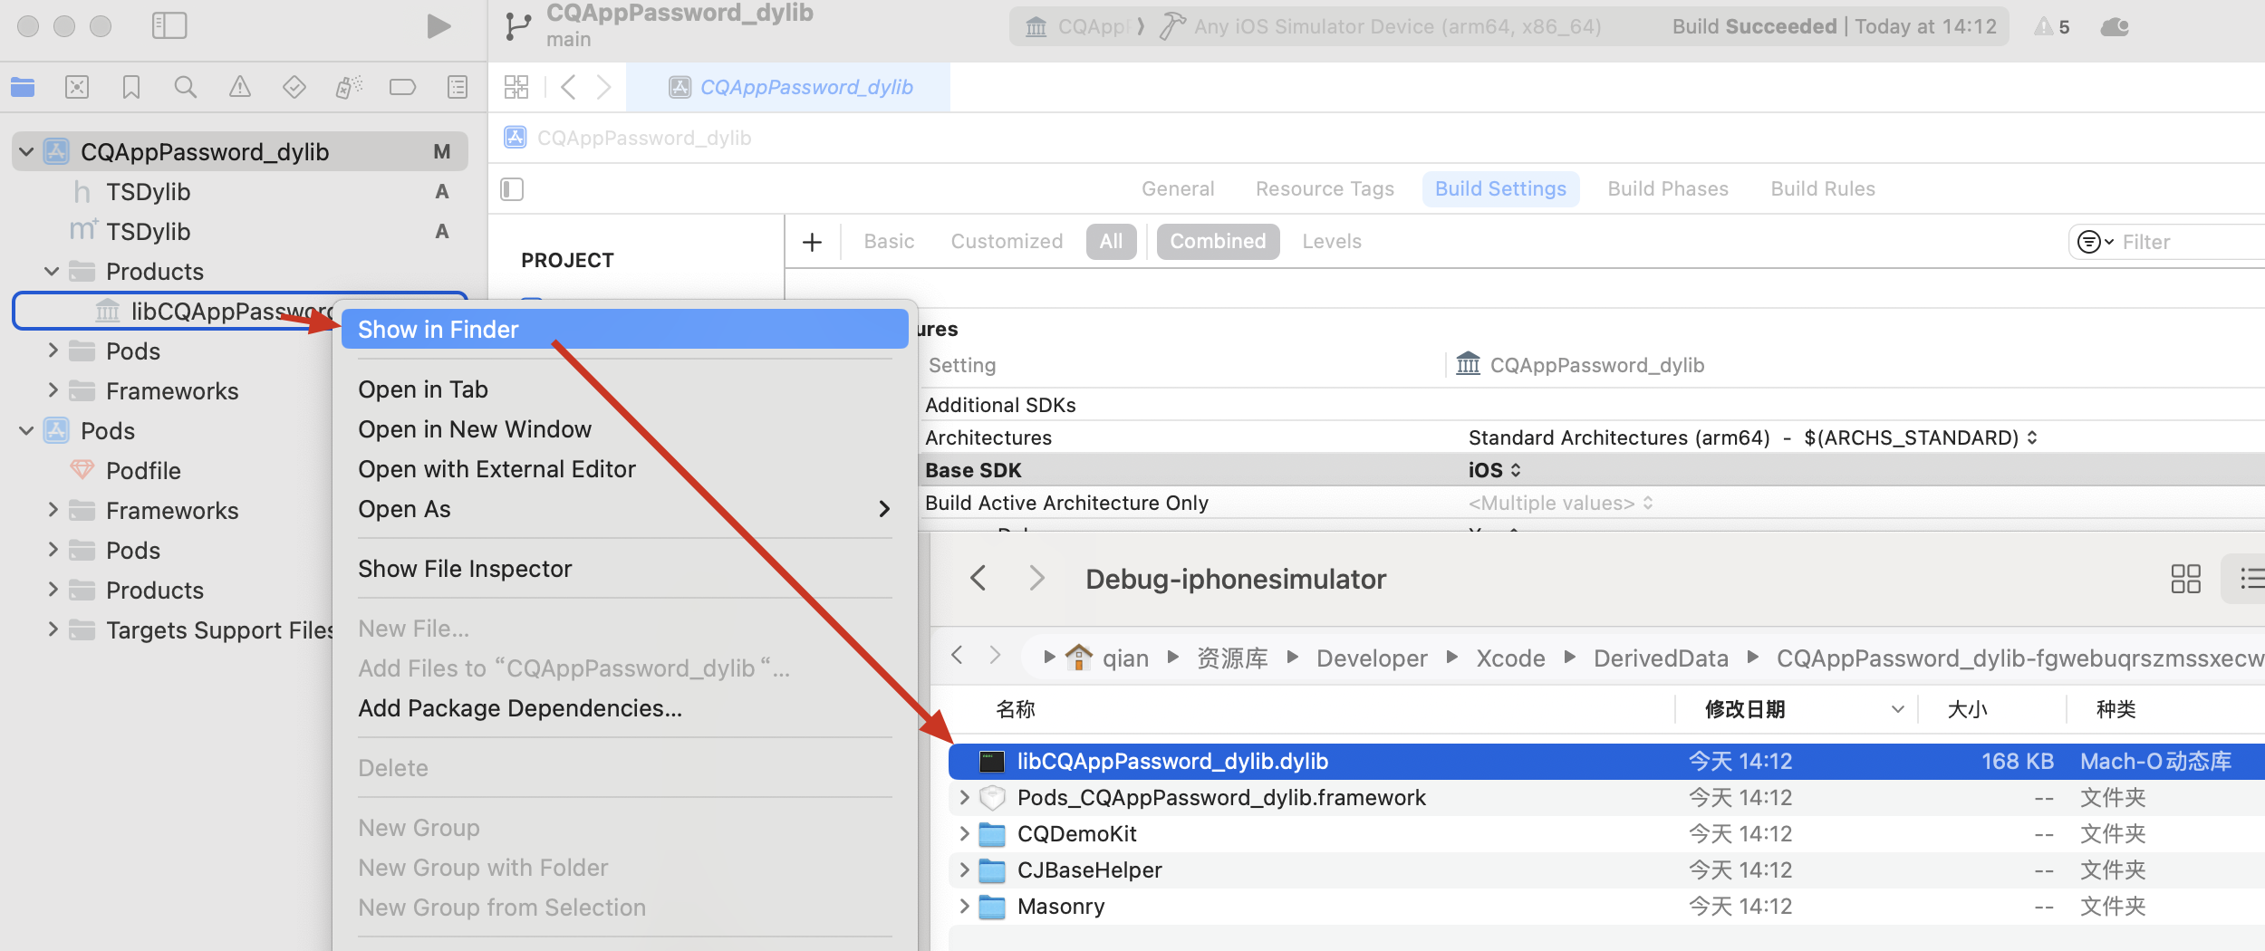Viewport: 2265px width, 951px height.
Task: Add a build setting with plus button
Action: pyautogui.click(x=813, y=242)
